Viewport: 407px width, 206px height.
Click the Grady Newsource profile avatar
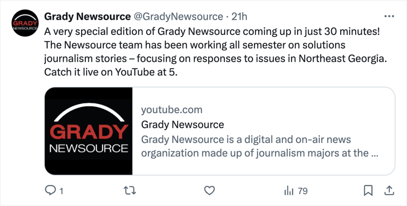point(25,24)
